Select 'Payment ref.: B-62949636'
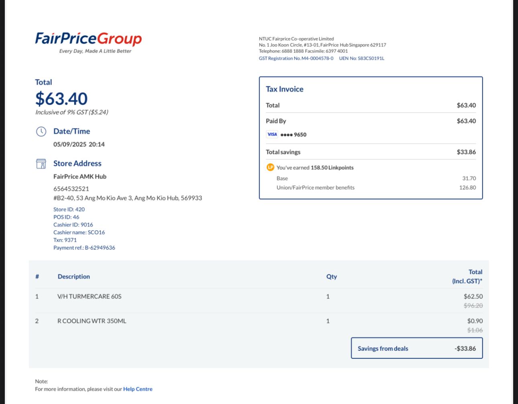 click(x=84, y=248)
